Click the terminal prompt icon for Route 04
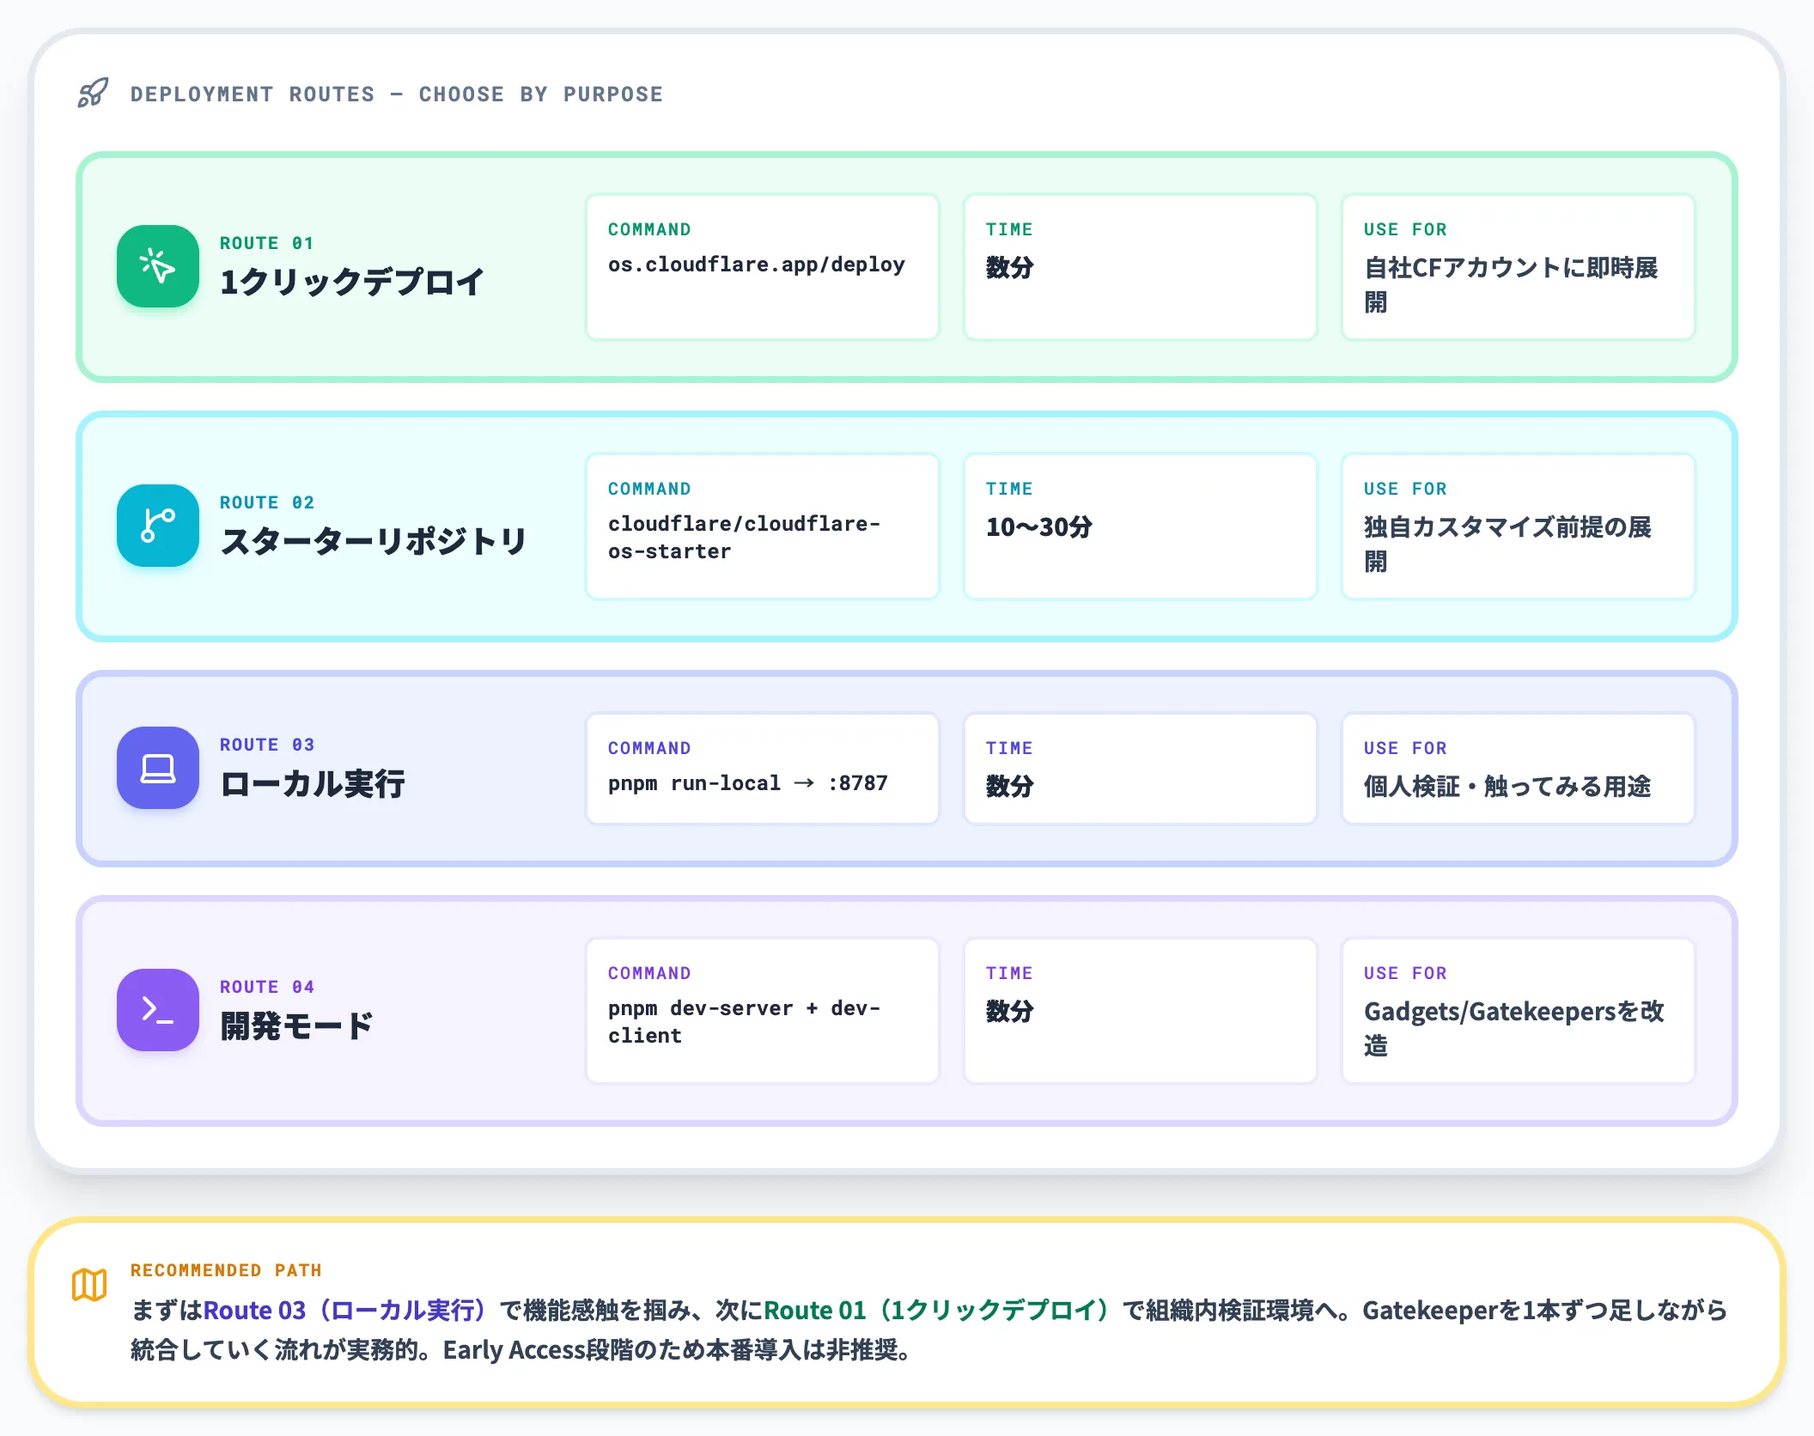Viewport: 1814px width, 1436px height. (158, 1010)
